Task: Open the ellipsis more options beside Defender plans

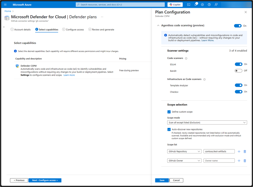Action: click(x=102, y=17)
